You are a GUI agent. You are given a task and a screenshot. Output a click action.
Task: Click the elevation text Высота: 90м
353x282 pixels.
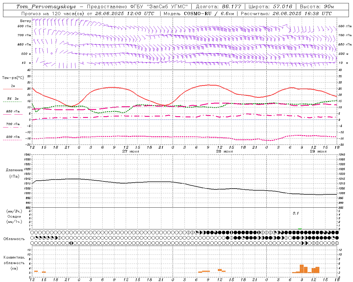click(x=317, y=7)
